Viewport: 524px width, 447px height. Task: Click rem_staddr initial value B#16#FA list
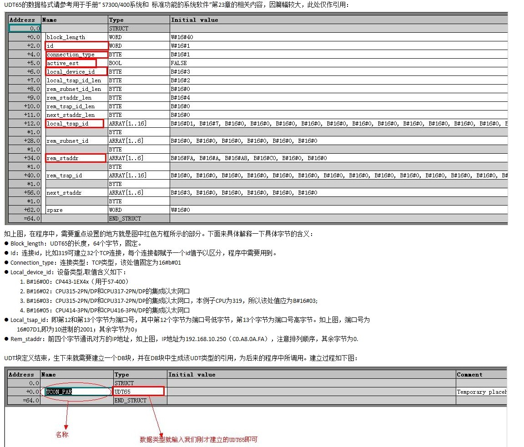pyautogui.click(x=338, y=158)
